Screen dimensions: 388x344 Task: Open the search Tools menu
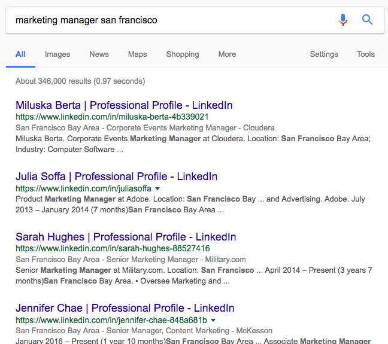[x=365, y=54]
